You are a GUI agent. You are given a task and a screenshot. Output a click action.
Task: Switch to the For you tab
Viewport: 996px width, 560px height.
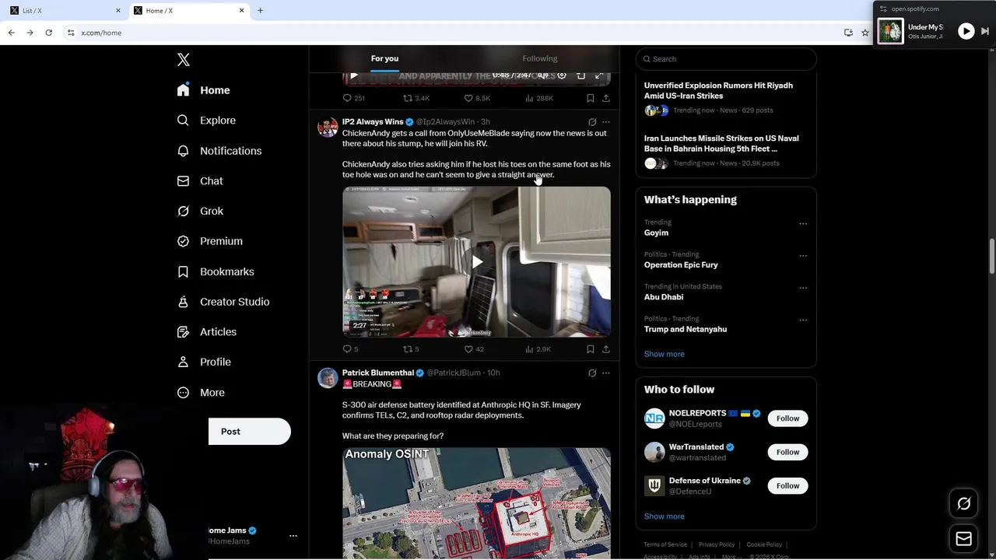pos(384,58)
